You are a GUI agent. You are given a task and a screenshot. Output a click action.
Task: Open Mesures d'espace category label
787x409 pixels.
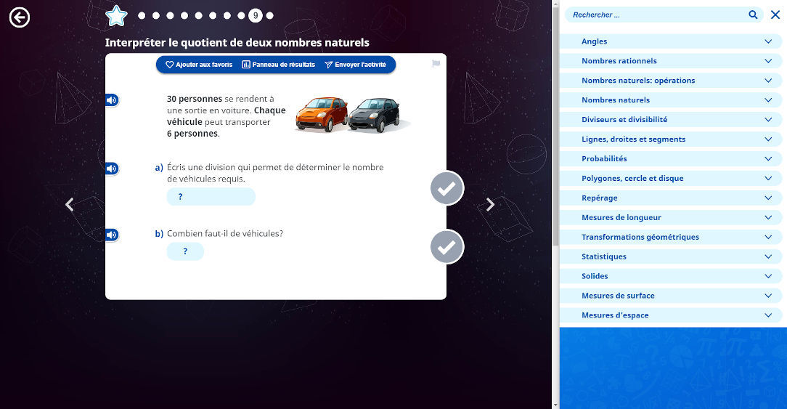(615, 315)
